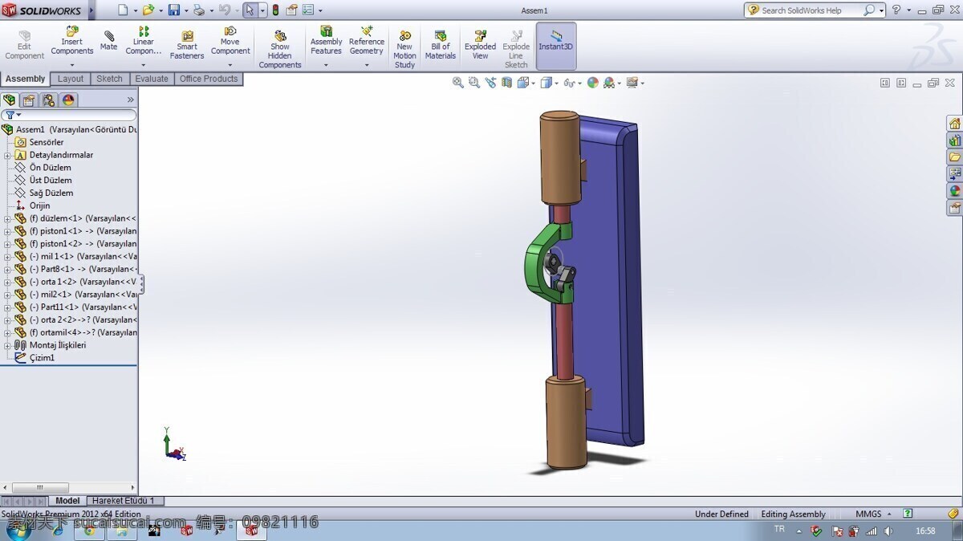This screenshot has height=541, width=963.
Task: Expand the Detaylandırmalar tree node
Action: [x=7, y=155]
